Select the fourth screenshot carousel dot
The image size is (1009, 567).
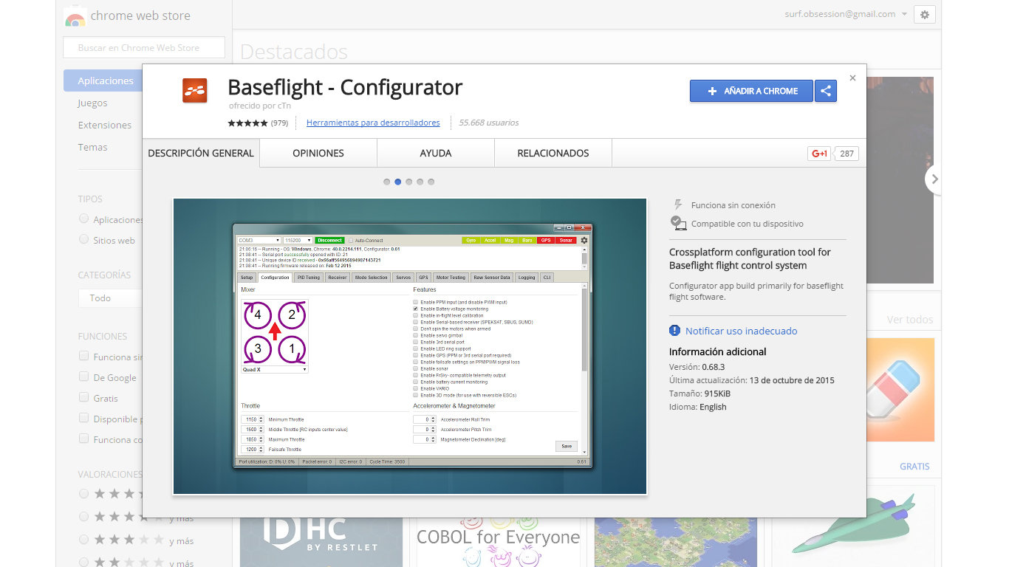[x=420, y=182]
